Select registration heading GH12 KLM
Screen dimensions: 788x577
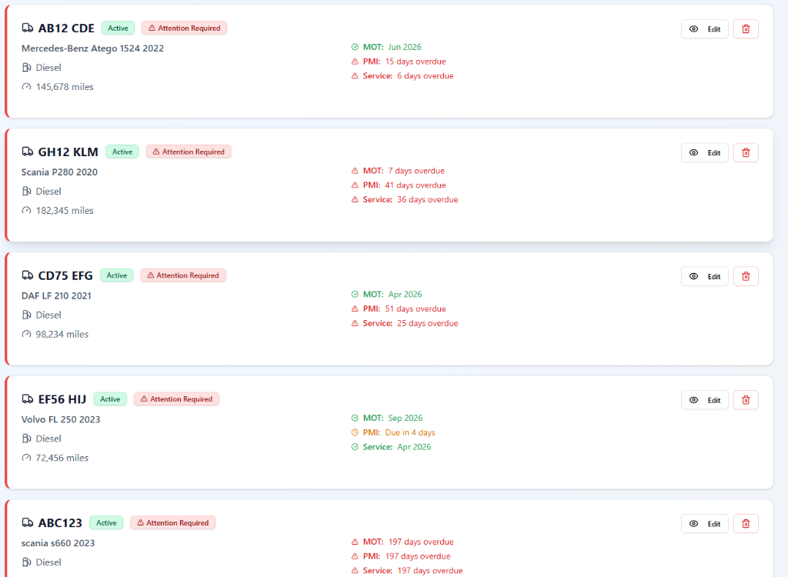[68, 152]
